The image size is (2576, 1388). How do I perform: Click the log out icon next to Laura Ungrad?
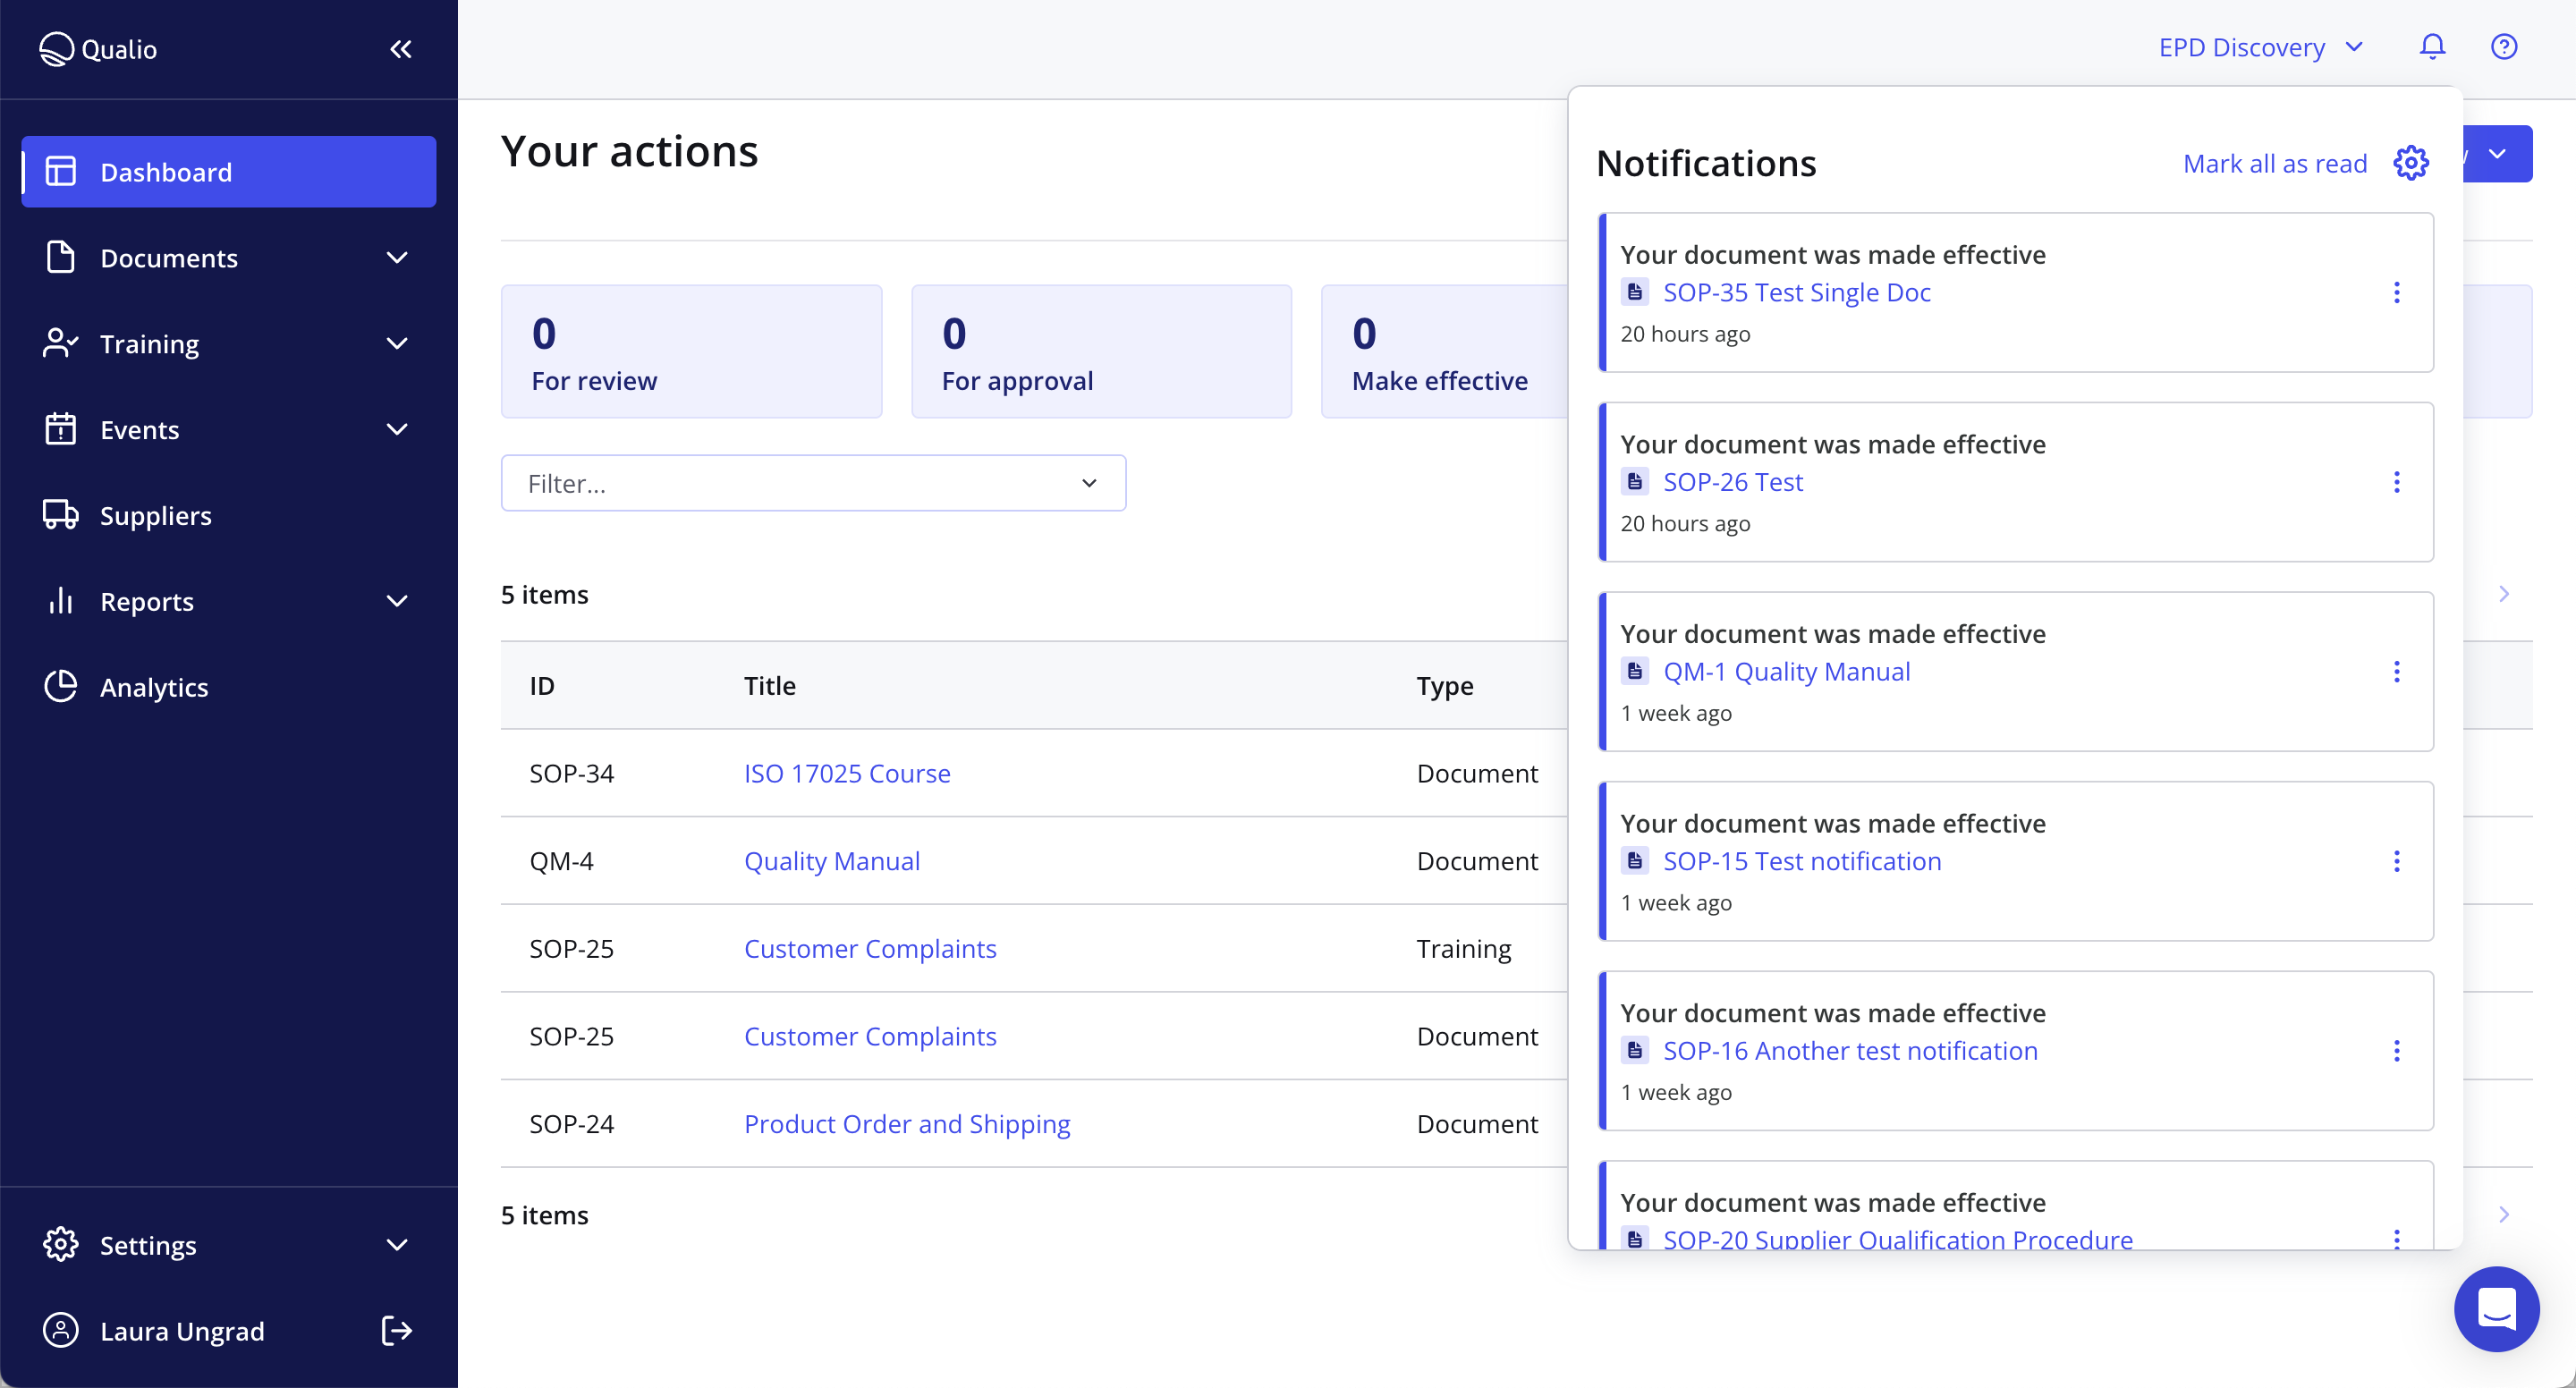[x=395, y=1331]
